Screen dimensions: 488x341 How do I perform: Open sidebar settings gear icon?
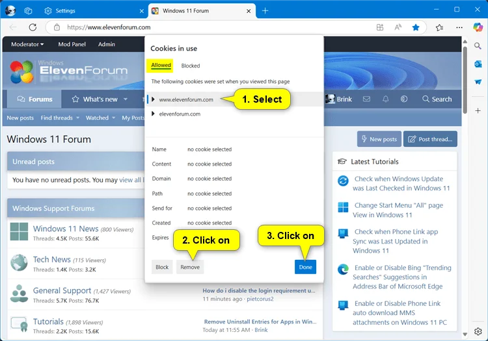(x=478, y=331)
